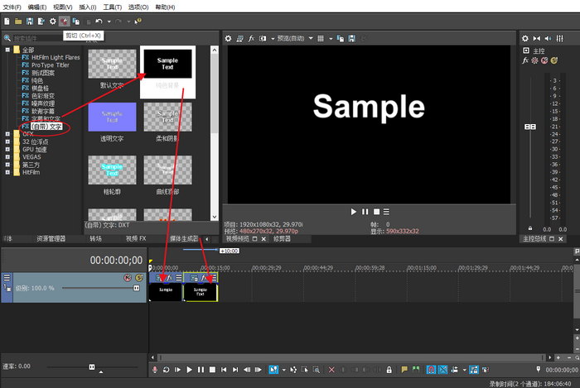
Task: Click the save project icon in main toolbar
Action: (30, 21)
